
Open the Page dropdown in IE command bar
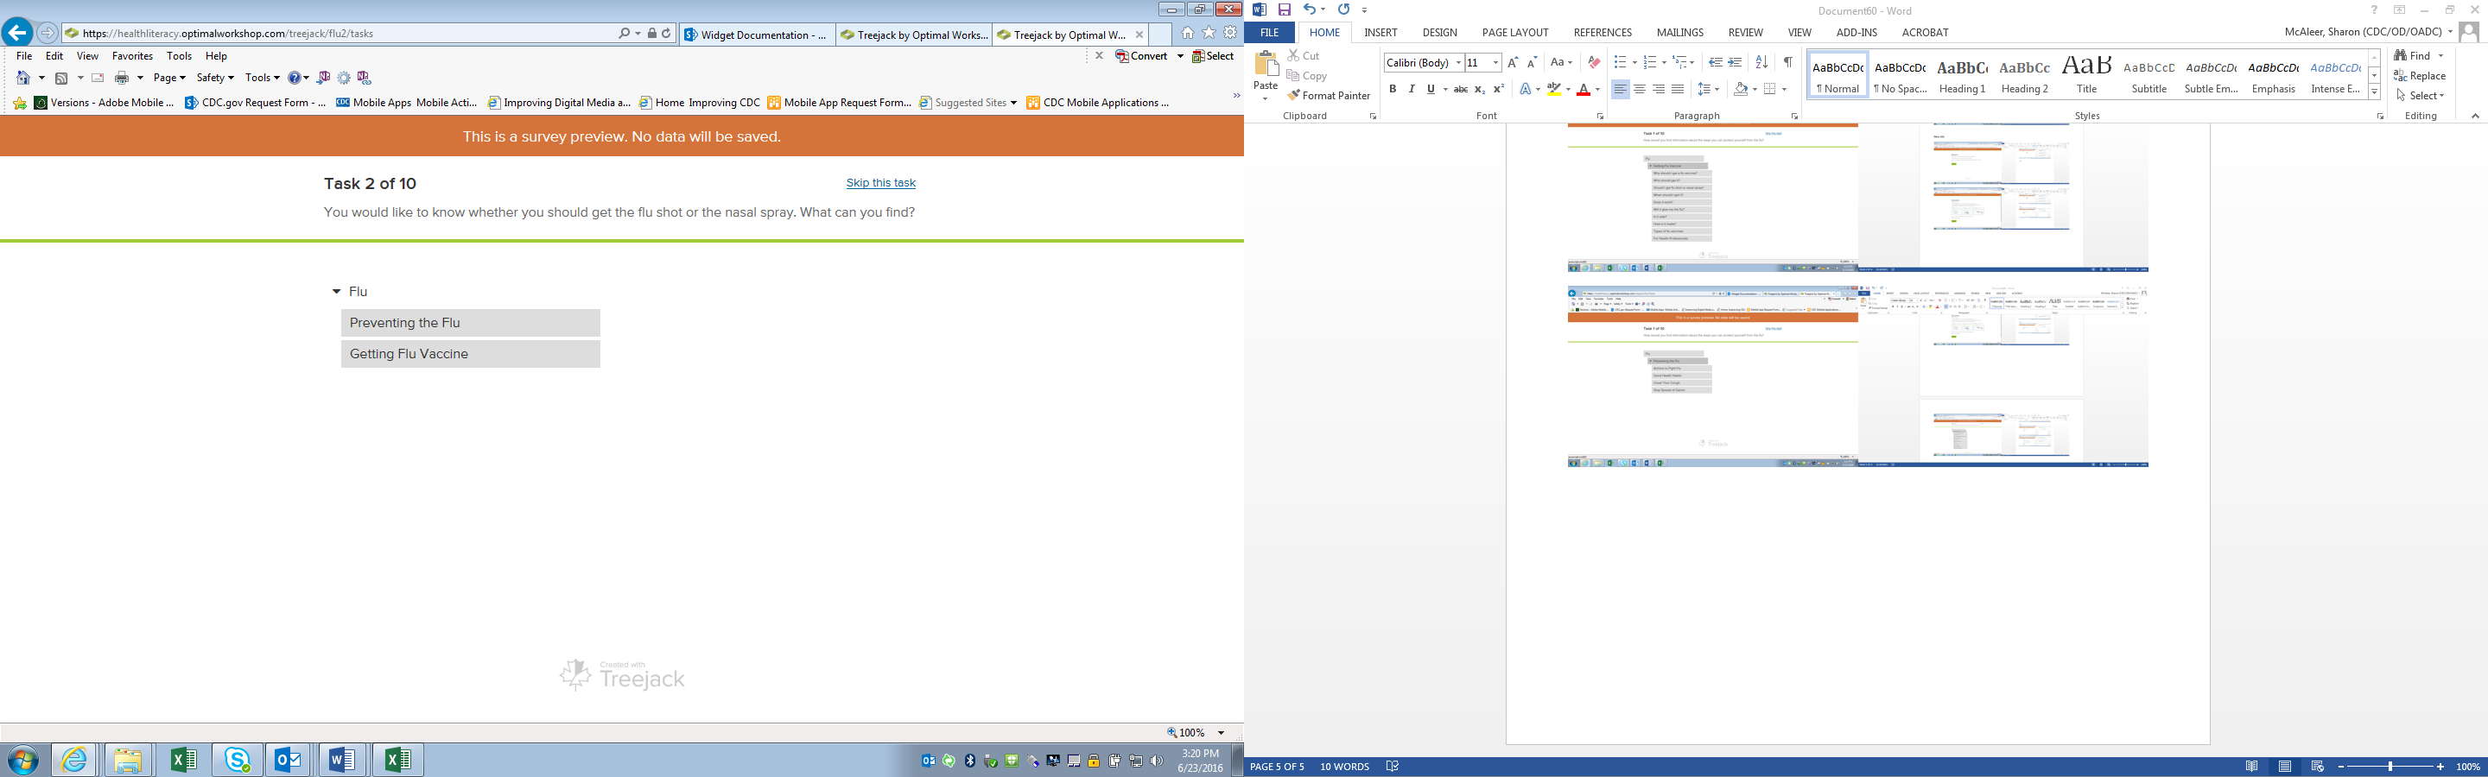[x=169, y=79]
